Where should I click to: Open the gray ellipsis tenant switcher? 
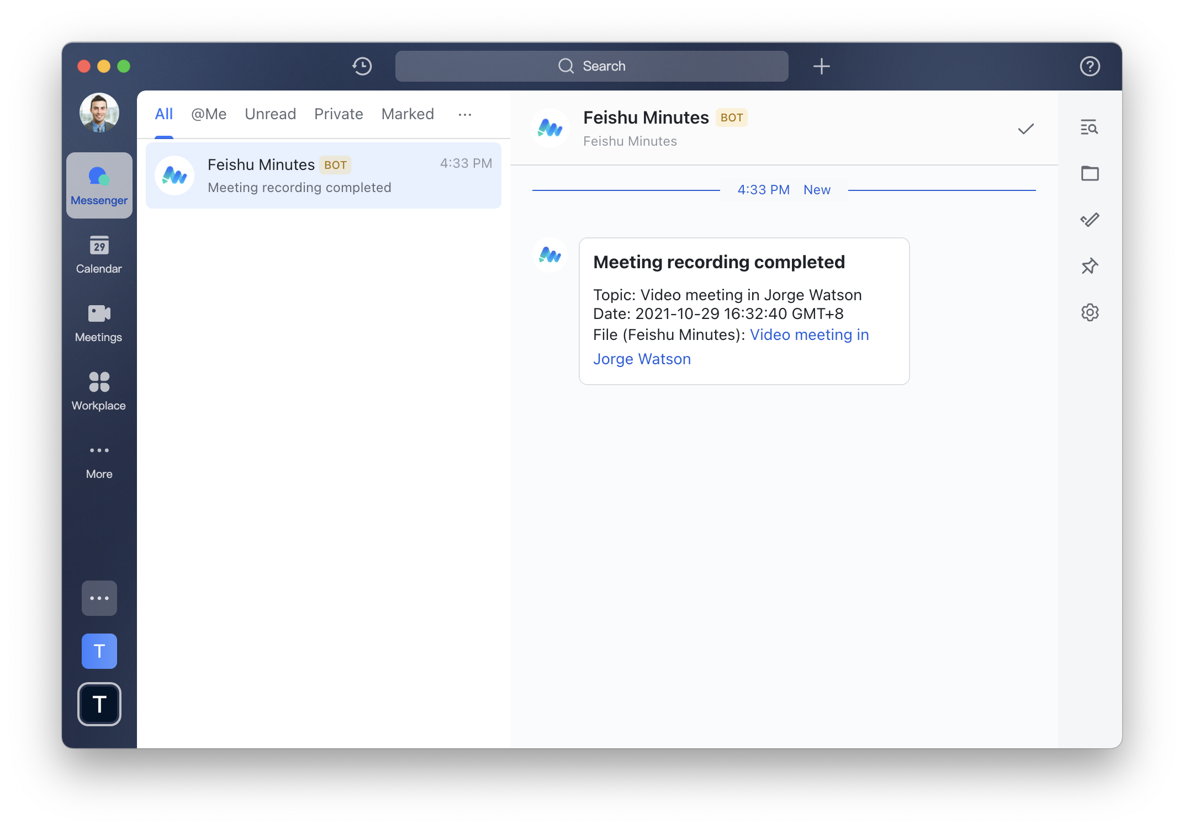[x=99, y=598]
